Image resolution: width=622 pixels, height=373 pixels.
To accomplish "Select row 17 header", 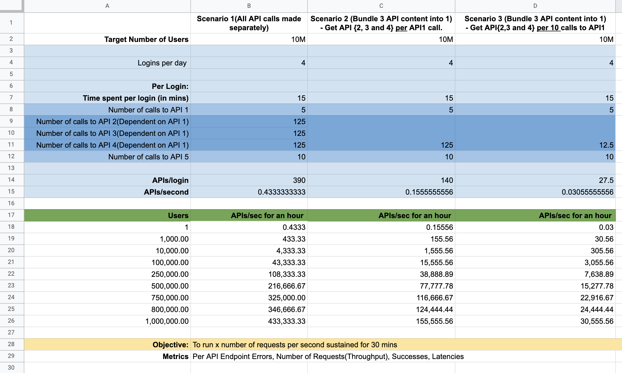I will (11, 215).
